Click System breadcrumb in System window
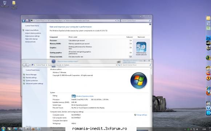 click(x=66, y=65)
